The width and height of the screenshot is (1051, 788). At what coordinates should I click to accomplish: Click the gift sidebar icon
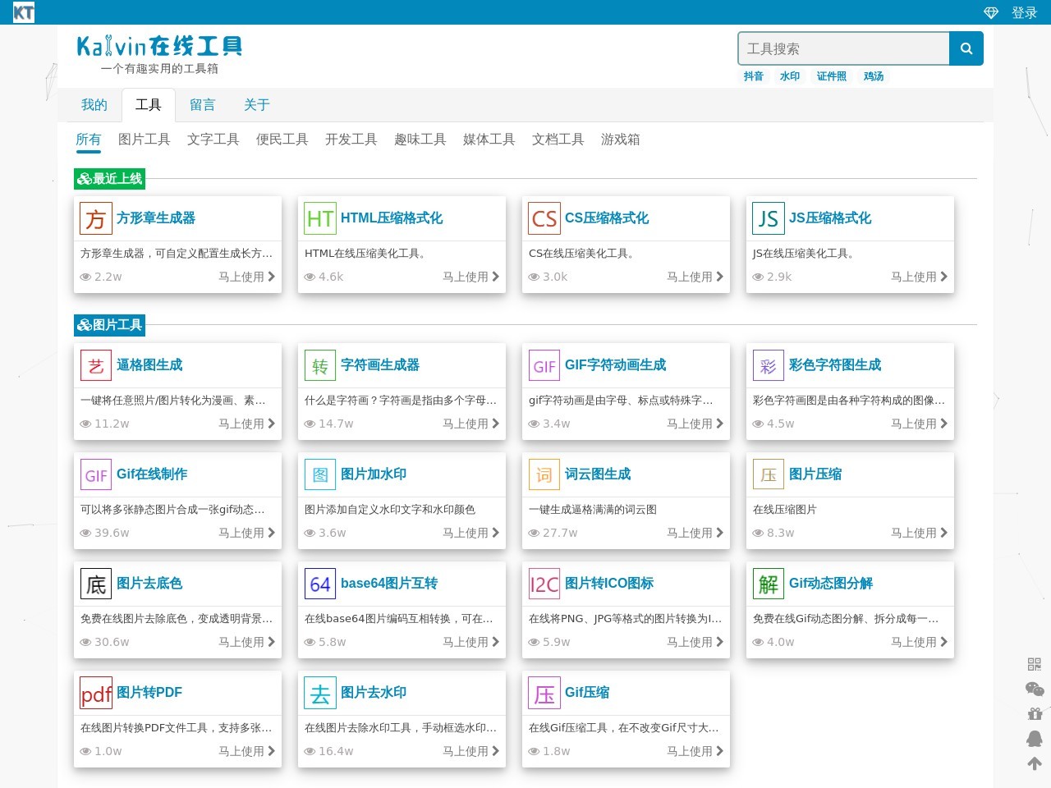click(1035, 713)
